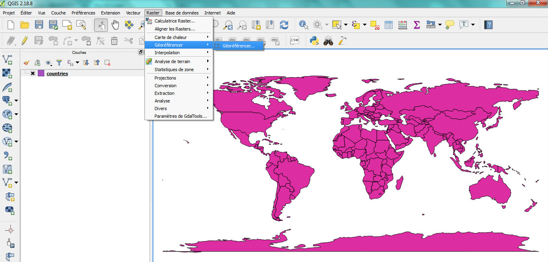This screenshot has width=548, height=262.
Task: Click Géoréférencer... submenu item
Action: [238, 46]
